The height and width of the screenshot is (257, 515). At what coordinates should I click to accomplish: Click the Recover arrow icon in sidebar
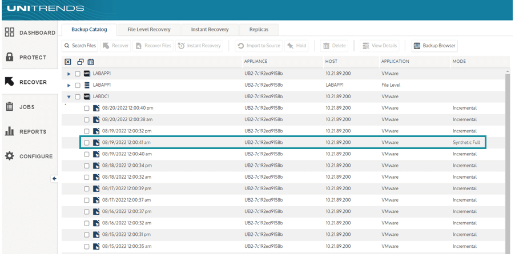pos(10,82)
